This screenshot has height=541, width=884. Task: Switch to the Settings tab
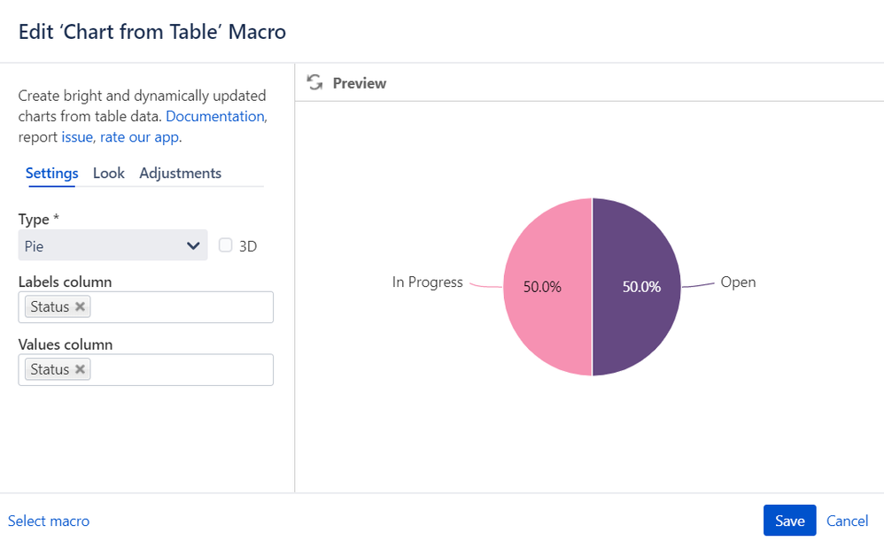tap(51, 173)
